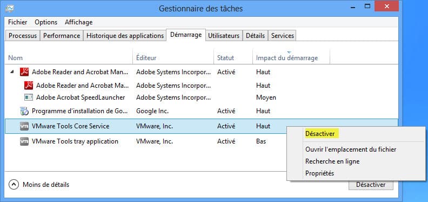Open the Fichier menu
The height and width of the screenshot is (202, 428).
pyautogui.click(x=18, y=22)
